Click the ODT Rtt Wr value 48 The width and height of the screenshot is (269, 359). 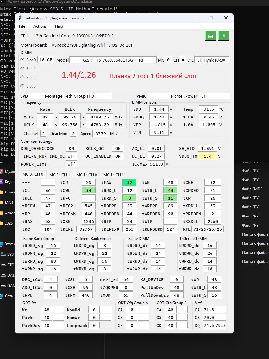click(47, 310)
